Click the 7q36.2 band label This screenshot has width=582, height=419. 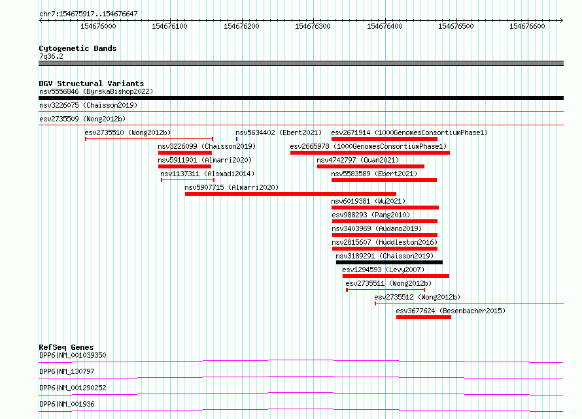point(51,56)
